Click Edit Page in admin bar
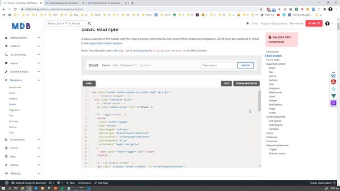 (101, 183)
